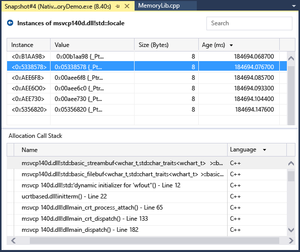The width and height of the screenshot is (300, 252).
Task: Sort by the Size (Bytes) column header
Action: tap(166, 45)
